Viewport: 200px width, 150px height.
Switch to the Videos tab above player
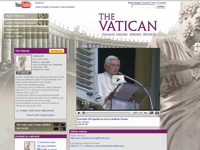[x=84, y=44]
